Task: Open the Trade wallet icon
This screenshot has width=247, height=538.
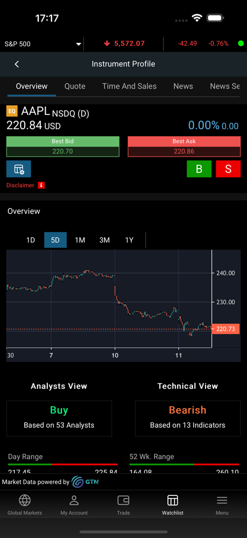Action: [123, 501]
